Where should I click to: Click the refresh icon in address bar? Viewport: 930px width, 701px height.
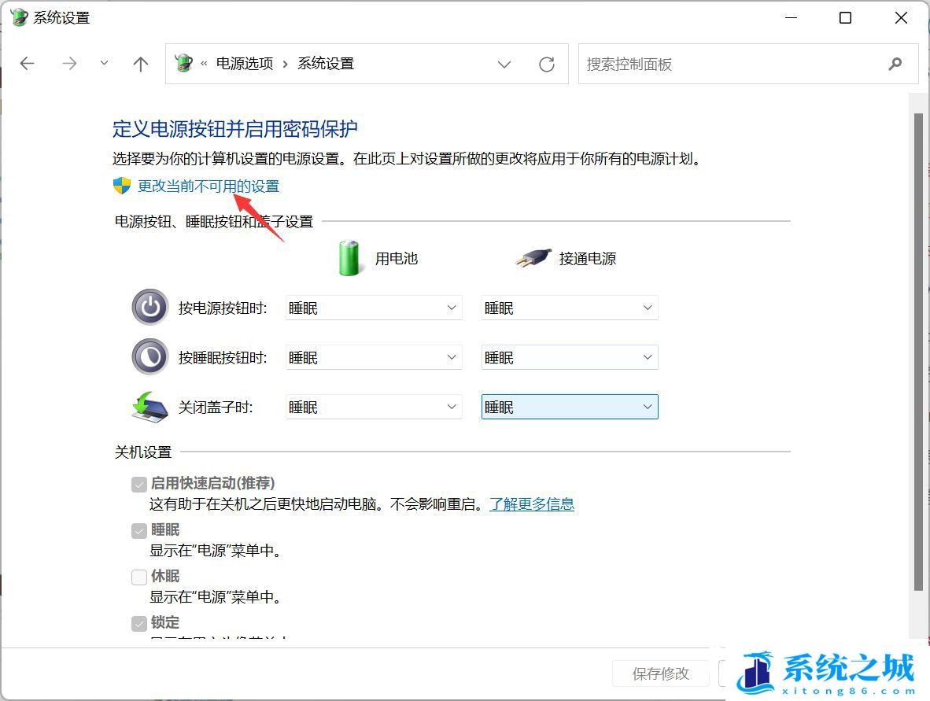(x=547, y=64)
